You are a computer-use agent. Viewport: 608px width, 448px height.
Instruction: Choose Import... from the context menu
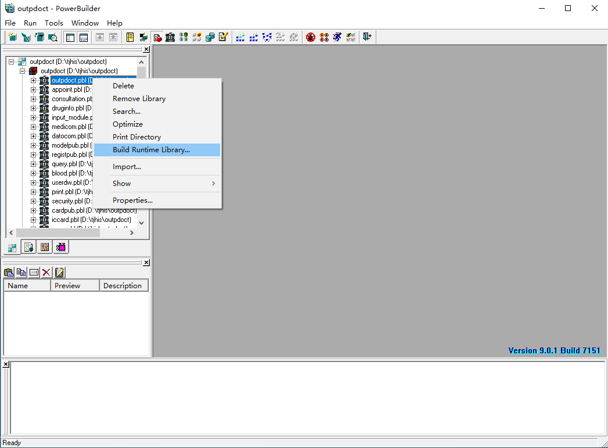point(157,167)
